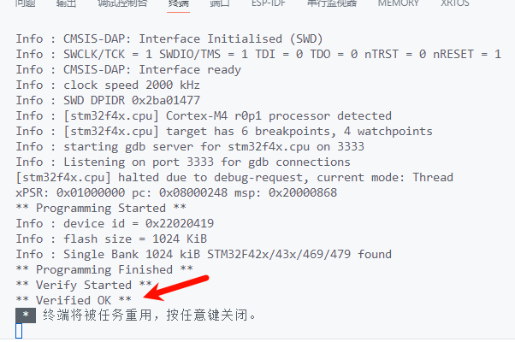
Task: Click the '** Verified OK **' line
Action: pyautogui.click(x=74, y=300)
